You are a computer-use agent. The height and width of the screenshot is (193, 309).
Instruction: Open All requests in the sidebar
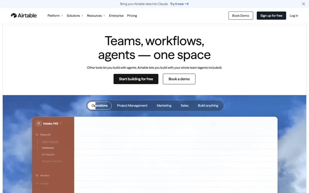[x=48, y=155]
